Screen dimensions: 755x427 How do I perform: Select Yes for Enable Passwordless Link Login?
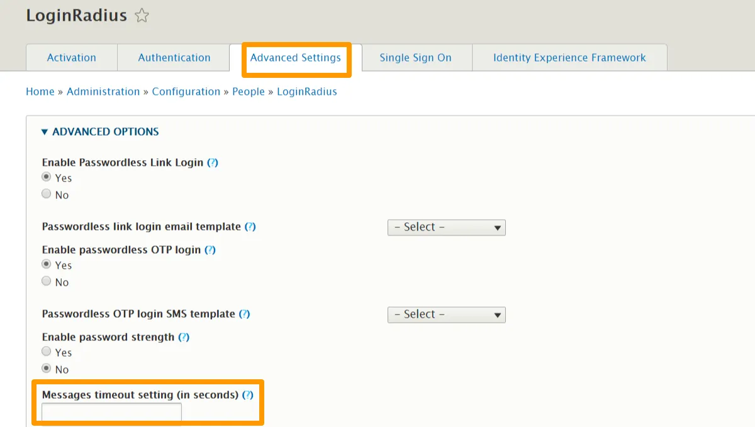tap(47, 178)
